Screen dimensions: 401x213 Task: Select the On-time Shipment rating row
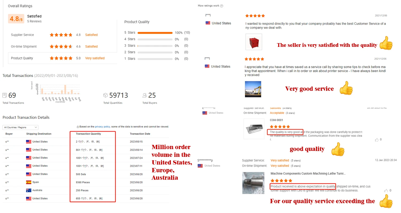pyautogui.click(x=62, y=47)
